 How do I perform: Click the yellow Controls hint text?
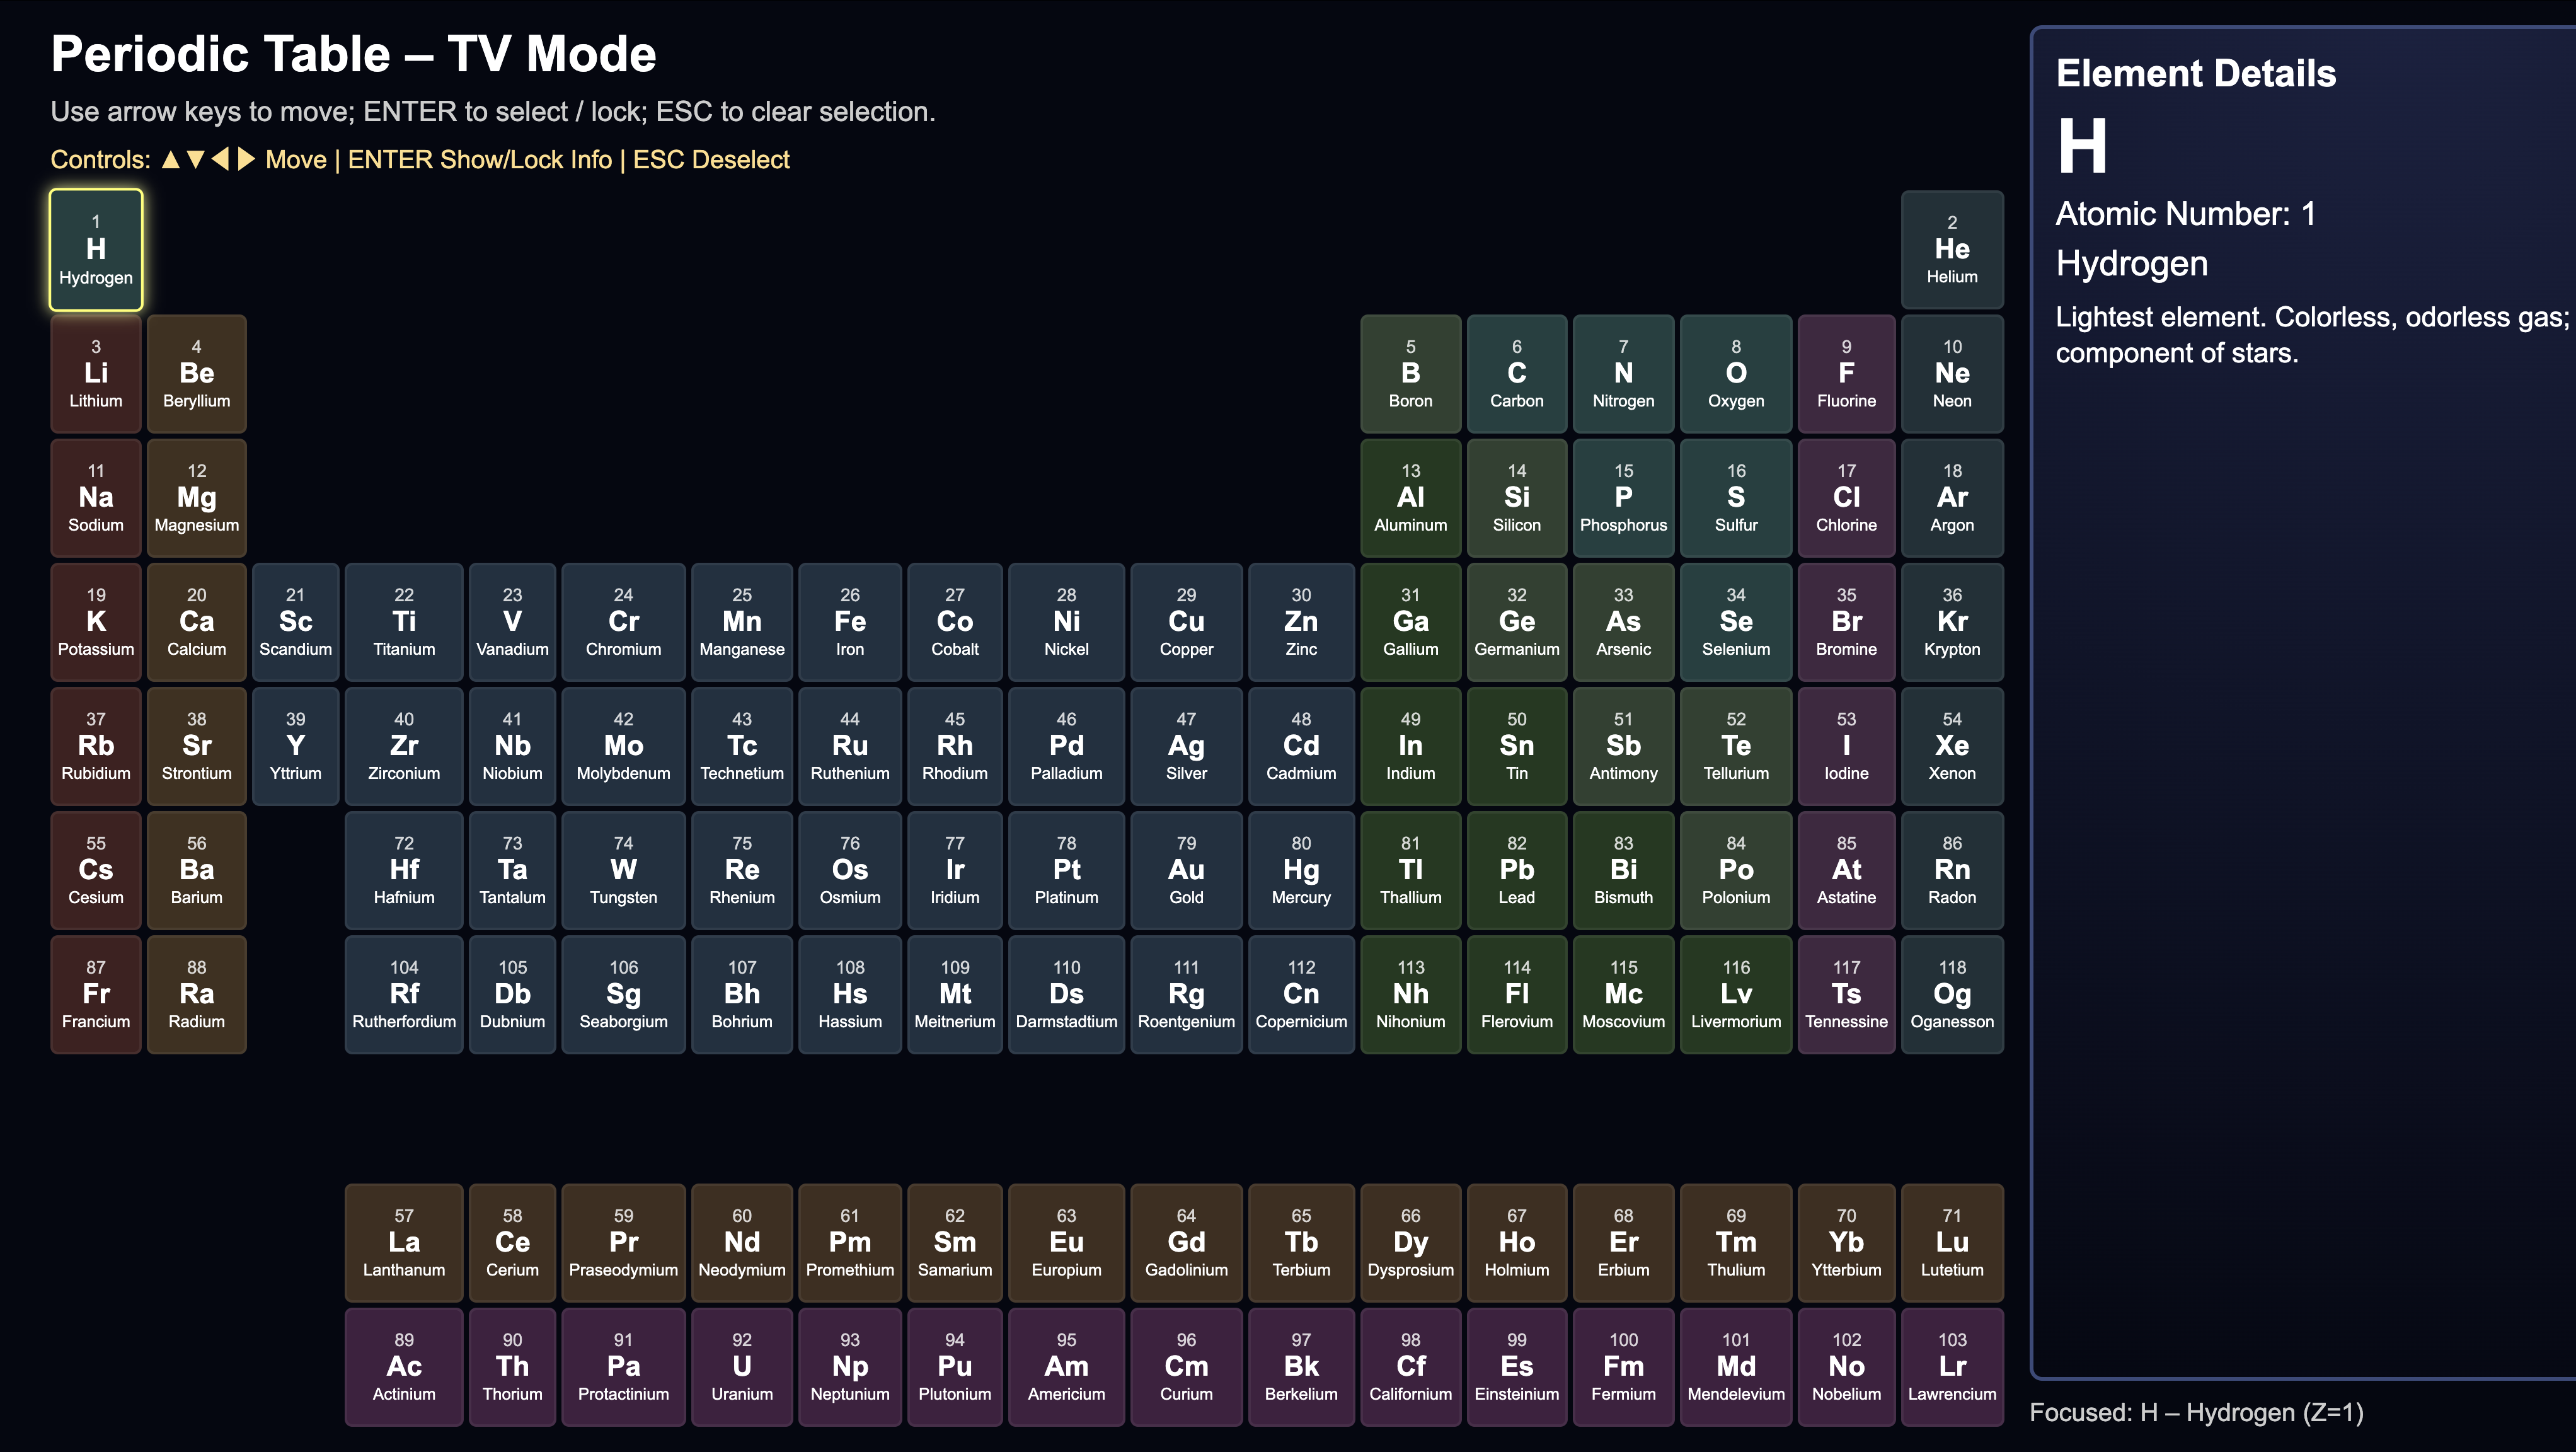[x=420, y=160]
